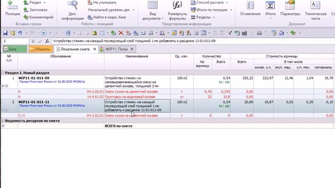This screenshot has height=188, width=335.
Task: Click the blue Back navigation arrow
Action: (44, 33)
